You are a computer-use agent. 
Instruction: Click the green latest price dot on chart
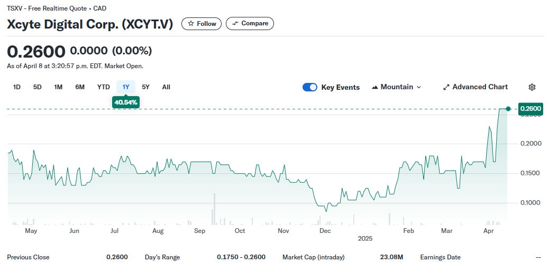pyautogui.click(x=508, y=109)
